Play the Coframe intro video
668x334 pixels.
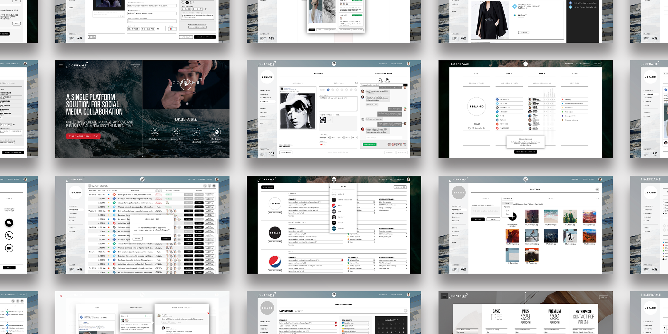point(186,84)
